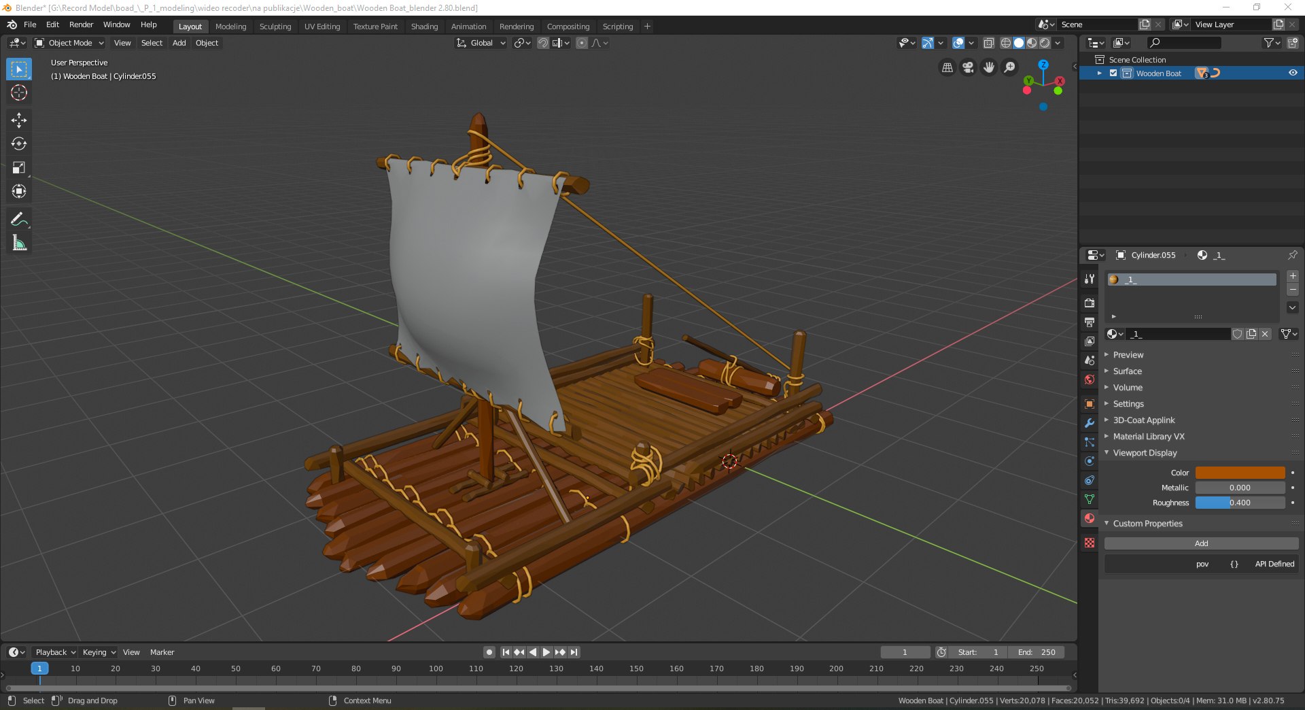
Task: Activate the Transform tool
Action: 19,192
